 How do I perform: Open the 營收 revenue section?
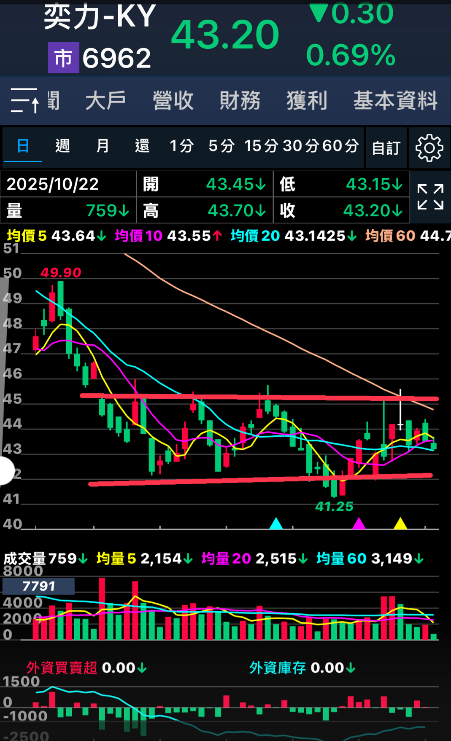coord(173,101)
